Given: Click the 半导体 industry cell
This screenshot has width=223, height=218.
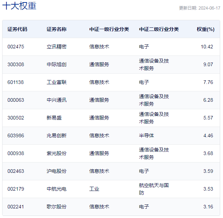Looking at the screenshot, I should 147,136.
